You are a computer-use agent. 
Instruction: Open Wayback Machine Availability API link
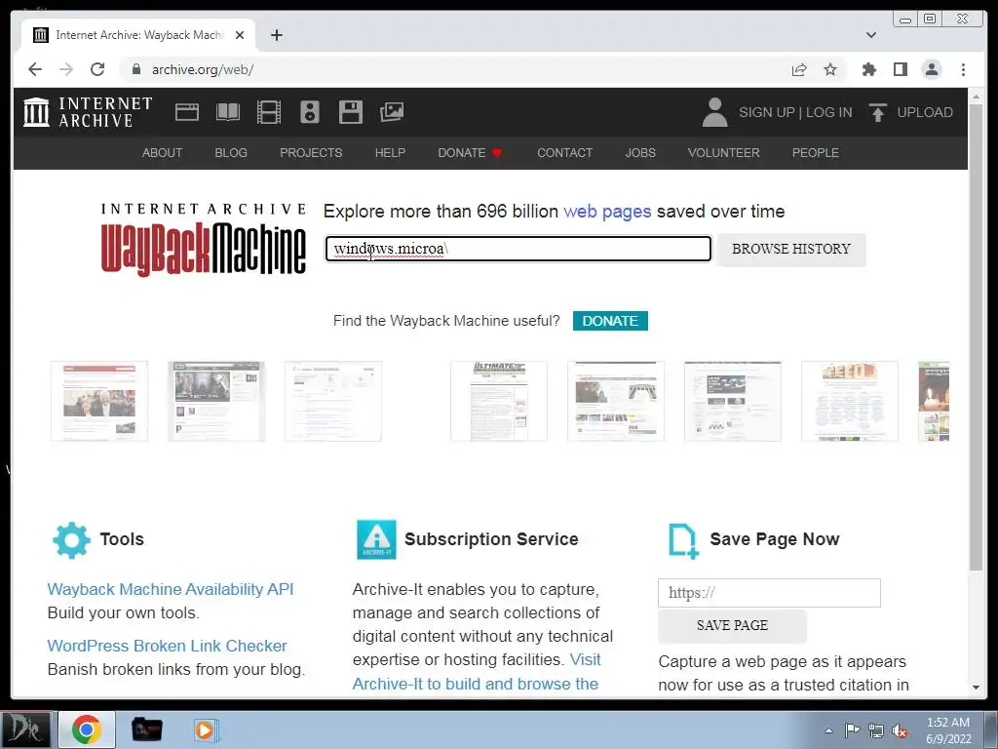(171, 589)
